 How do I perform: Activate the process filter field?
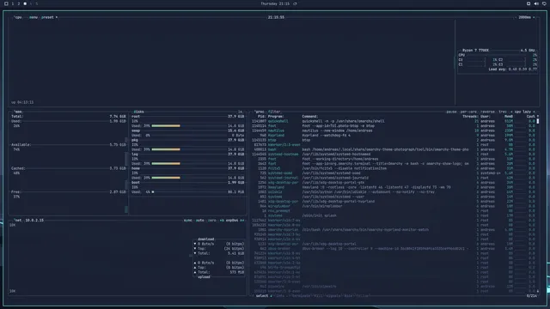274,112
